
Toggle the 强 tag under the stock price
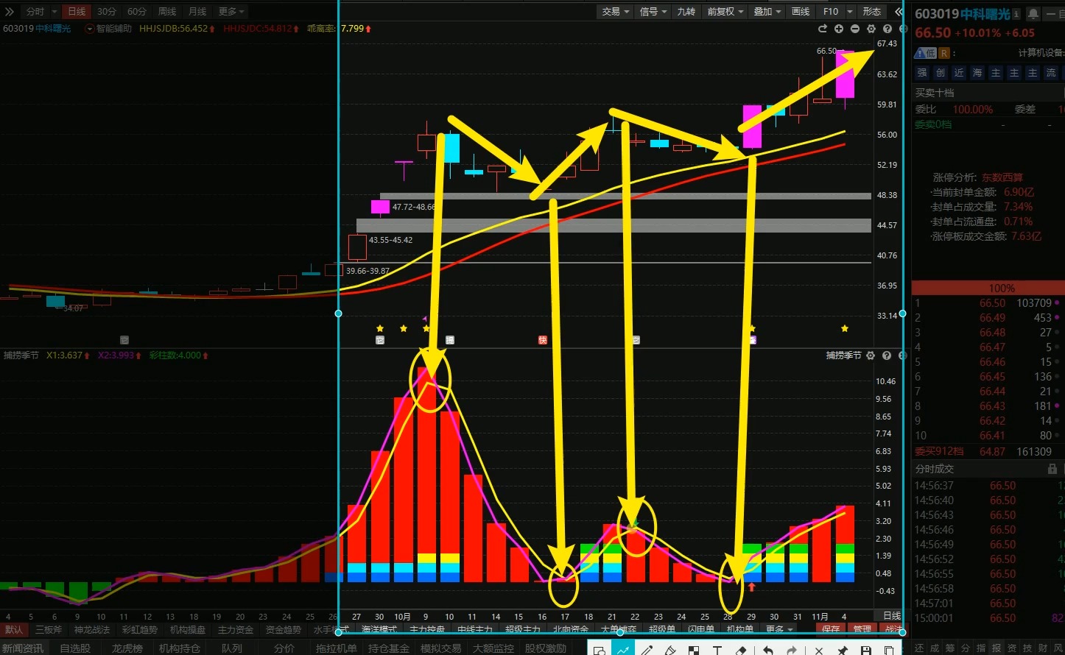click(922, 72)
